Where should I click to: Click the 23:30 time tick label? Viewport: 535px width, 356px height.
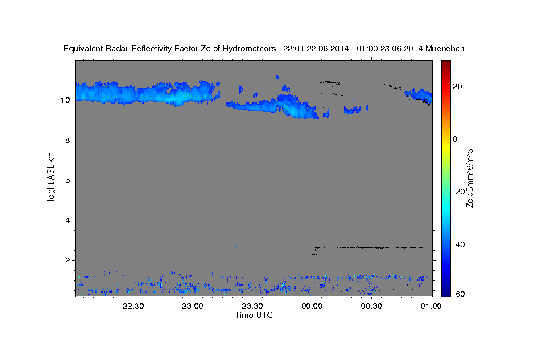252,306
